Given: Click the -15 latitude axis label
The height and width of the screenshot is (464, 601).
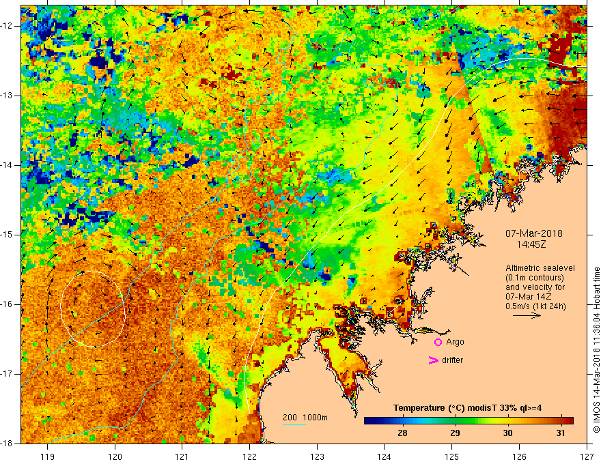Looking at the screenshot, I should [x=9, y=235].
